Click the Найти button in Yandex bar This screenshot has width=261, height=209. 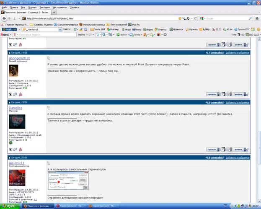(81, 35)
